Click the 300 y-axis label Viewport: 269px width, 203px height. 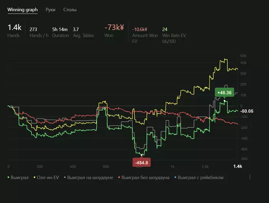243,74
